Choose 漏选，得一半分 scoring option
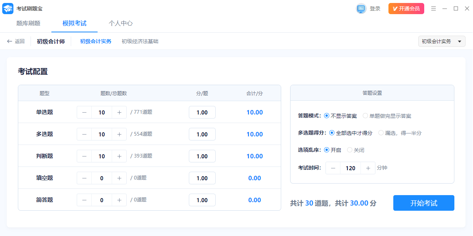The image size is (473, 236). [x=400, y=133]
